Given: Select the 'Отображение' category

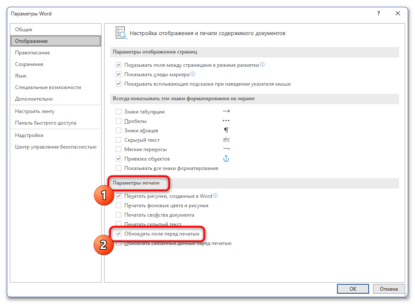Looking at the screenshot, I should [x=56, y=41].
